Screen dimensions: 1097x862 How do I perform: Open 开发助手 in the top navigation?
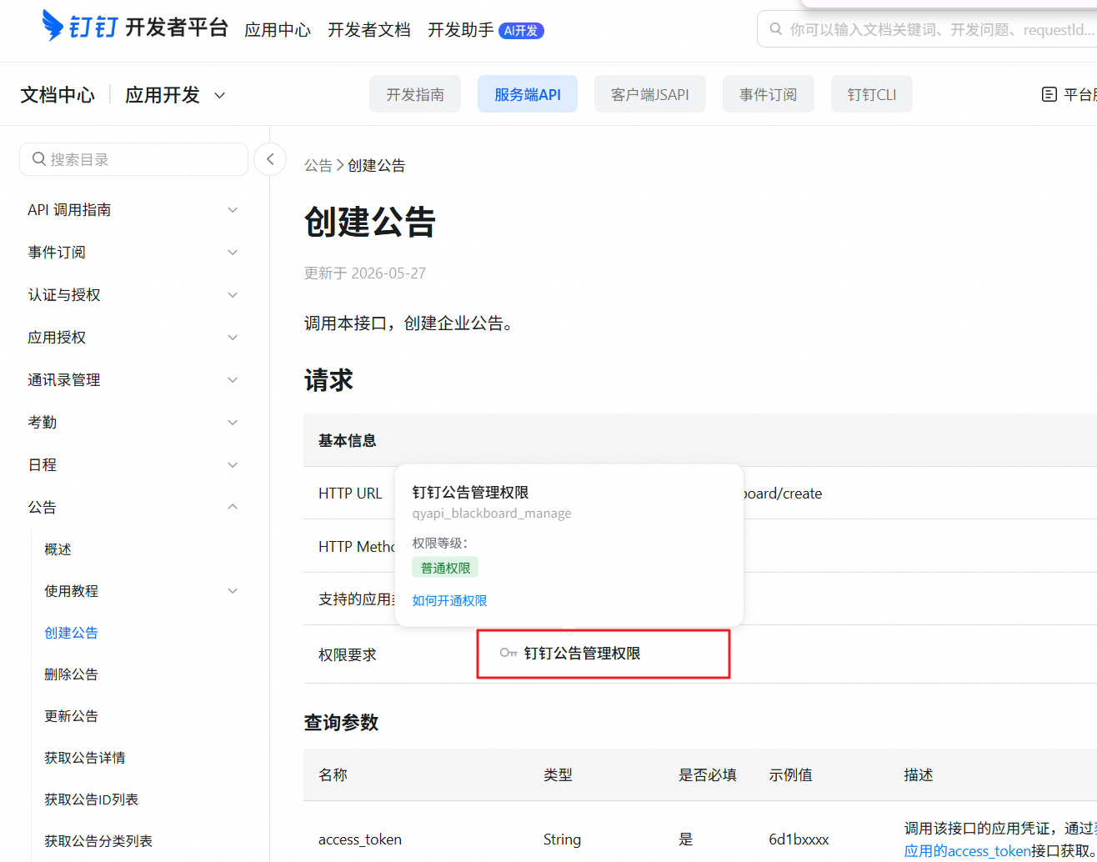click(461, 30)
